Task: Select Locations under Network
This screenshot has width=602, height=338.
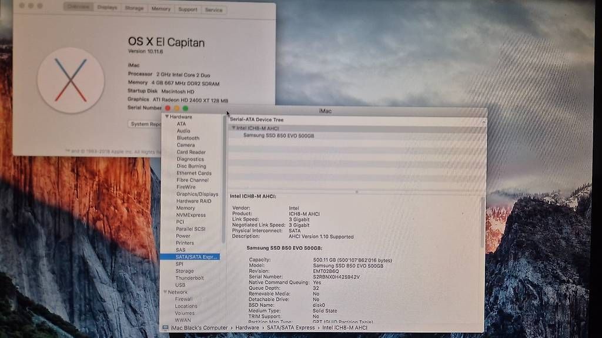Action: (x=186, y=306)
